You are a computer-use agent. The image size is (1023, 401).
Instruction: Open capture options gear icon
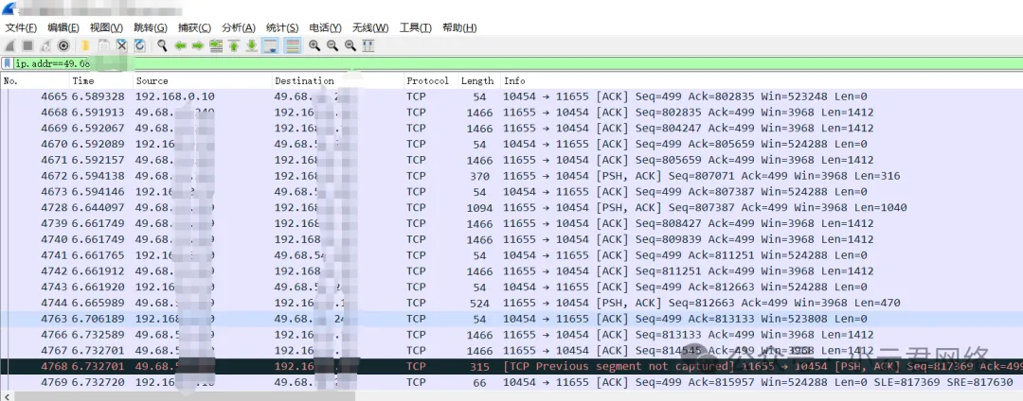(63, 45)
